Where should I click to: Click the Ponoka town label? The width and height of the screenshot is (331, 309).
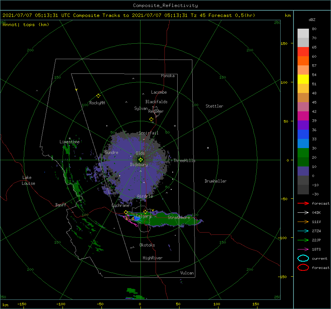[168, 76]
